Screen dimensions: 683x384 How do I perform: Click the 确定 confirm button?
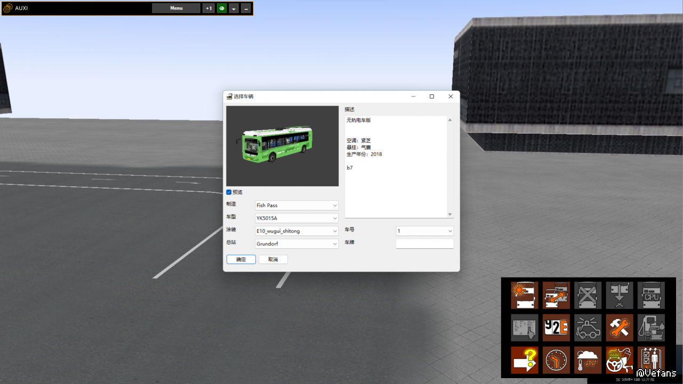241,259
